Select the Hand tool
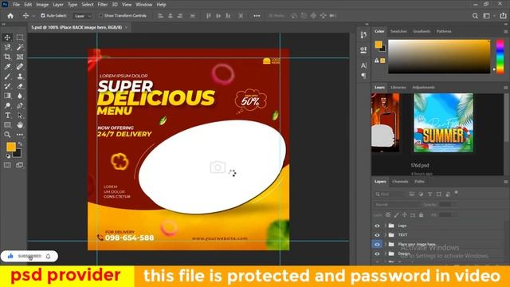Screen dimensions: 510x287 (20, 125)
